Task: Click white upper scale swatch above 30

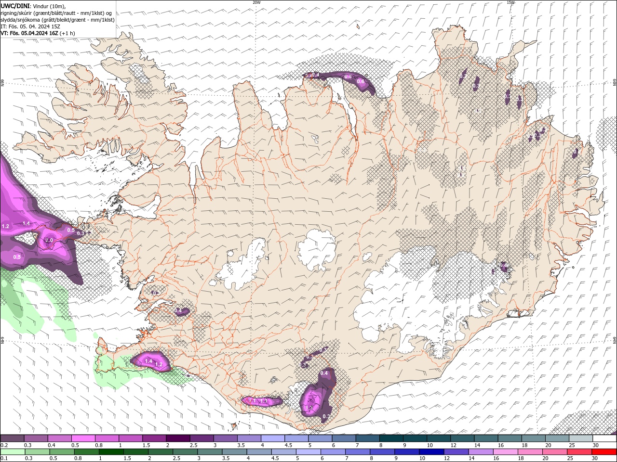Action: pos(604,438)
